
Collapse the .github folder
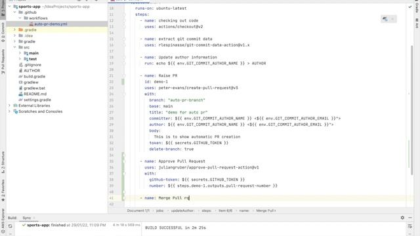point(15,12)
